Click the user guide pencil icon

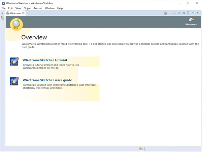click(x=14, y=81)
